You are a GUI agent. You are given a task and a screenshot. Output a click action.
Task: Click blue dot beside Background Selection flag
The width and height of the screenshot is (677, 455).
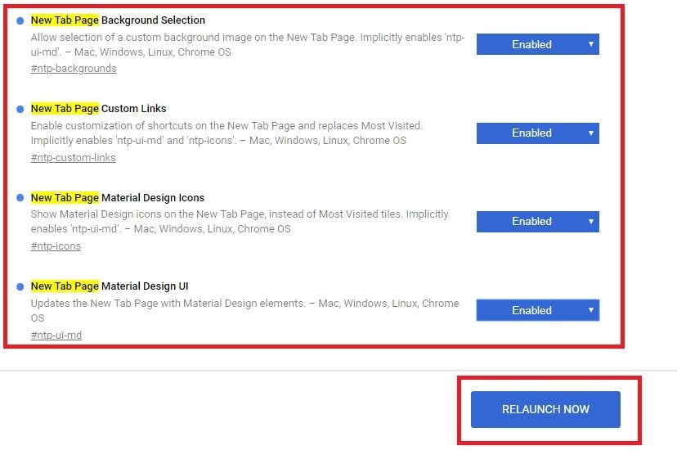[20, 20]
